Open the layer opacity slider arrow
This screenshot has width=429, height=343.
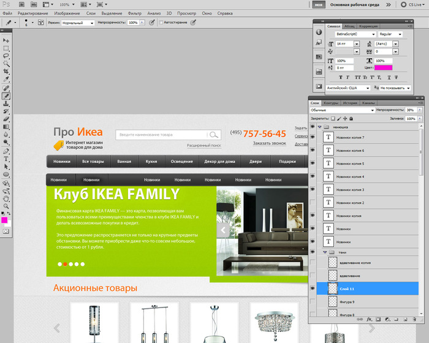pos(420,110)
